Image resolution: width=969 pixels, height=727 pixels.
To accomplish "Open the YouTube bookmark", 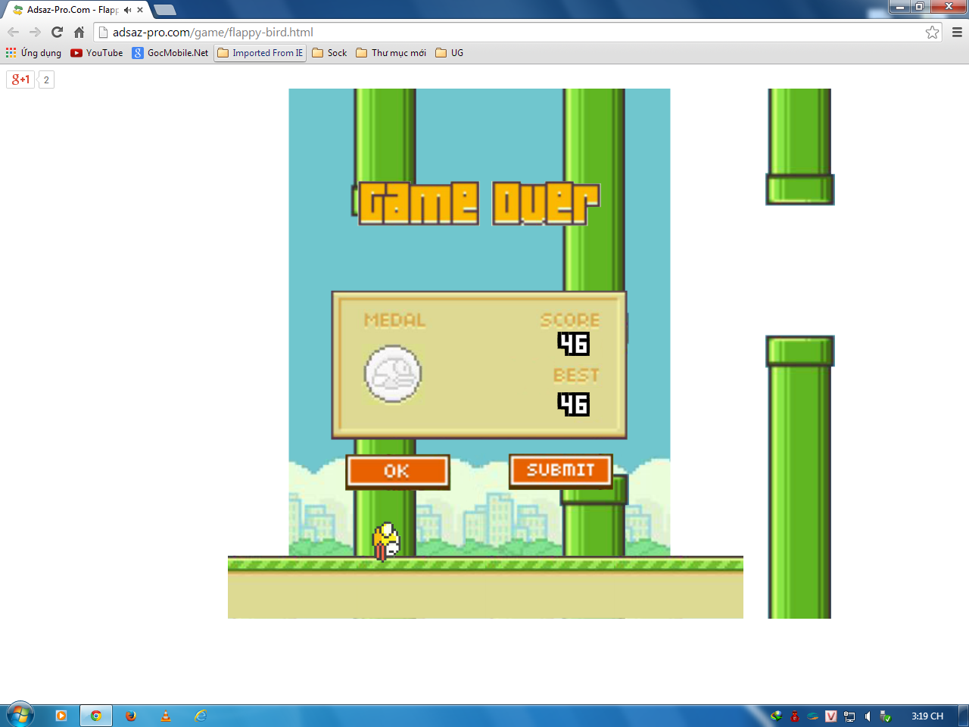I will 97,53.
